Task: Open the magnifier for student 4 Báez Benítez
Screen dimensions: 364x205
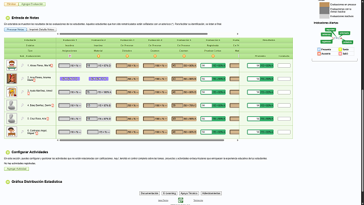Action: tap(23, 105)
